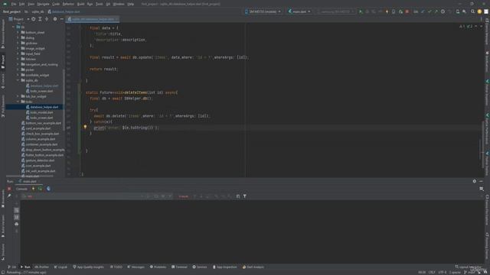
Task: Click the filter T icon in console toolbar
Action: (x=245, y=196)
